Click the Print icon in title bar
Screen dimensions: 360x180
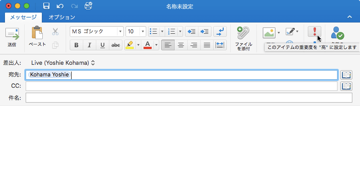88,6
